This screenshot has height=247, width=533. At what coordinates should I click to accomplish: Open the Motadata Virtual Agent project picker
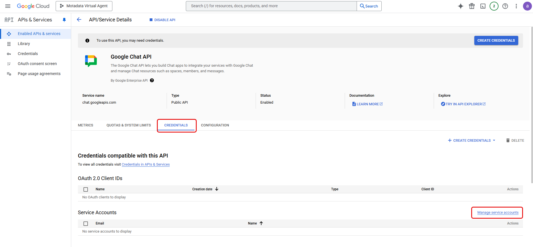coord(84,6)
